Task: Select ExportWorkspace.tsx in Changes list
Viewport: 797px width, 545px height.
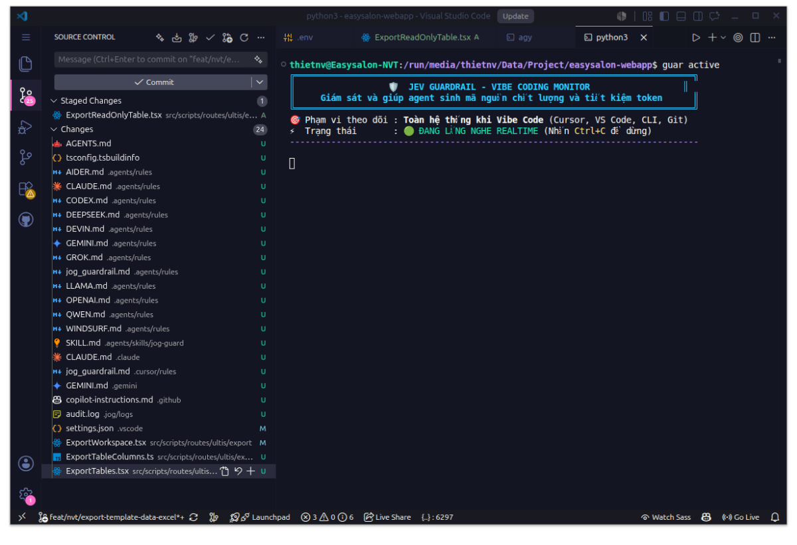Action: (158, 443)
